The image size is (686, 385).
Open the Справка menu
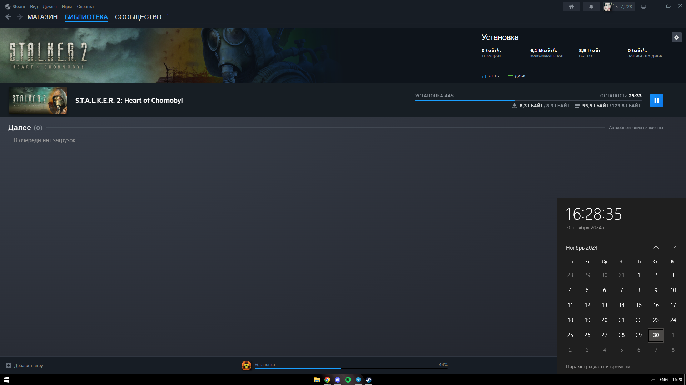point(85,6)
